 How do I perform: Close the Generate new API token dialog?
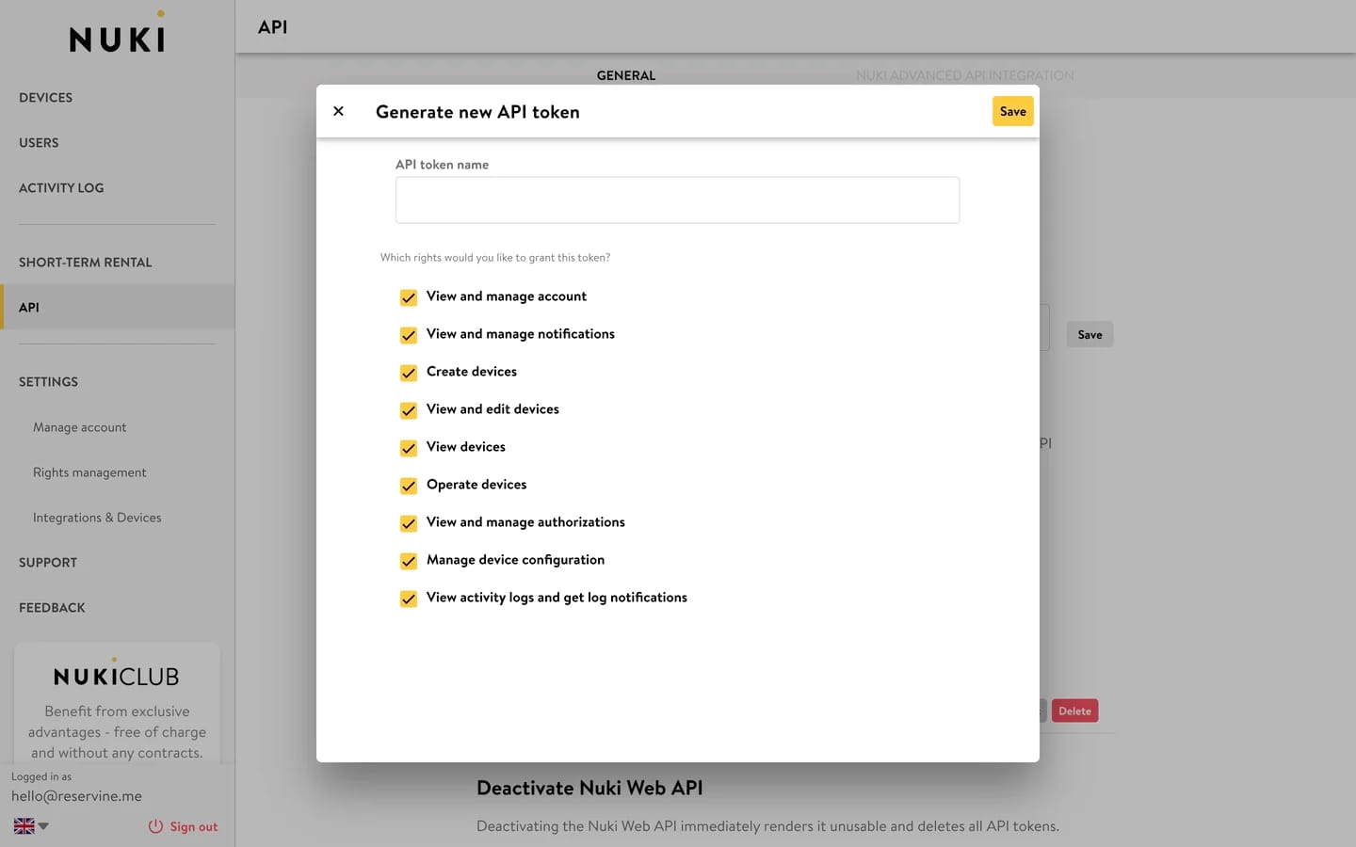point(339,111)
